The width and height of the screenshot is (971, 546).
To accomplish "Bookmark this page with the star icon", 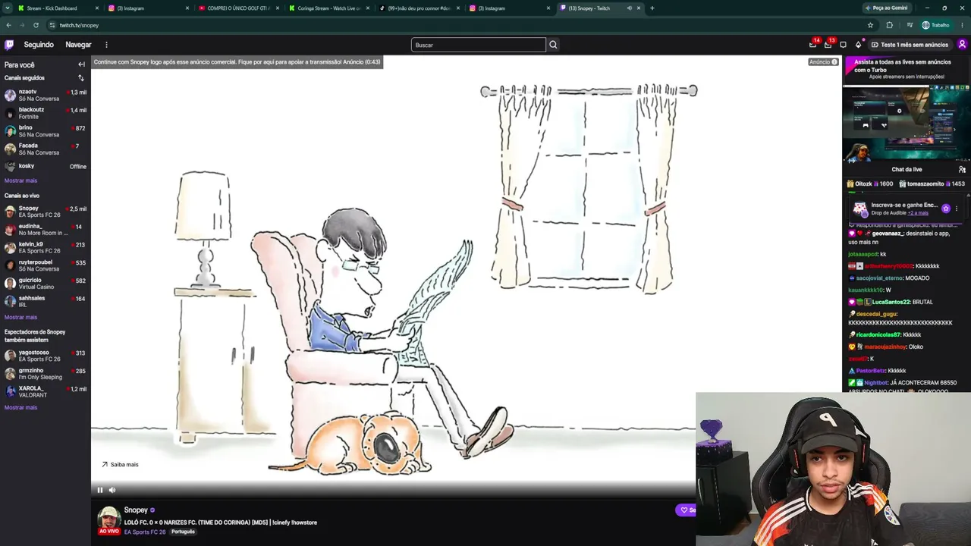I will (870, 25).
